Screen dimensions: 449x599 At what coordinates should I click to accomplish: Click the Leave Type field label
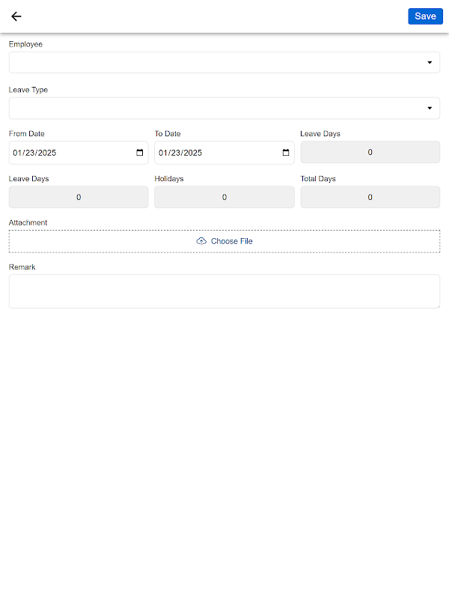click(28, 90)
